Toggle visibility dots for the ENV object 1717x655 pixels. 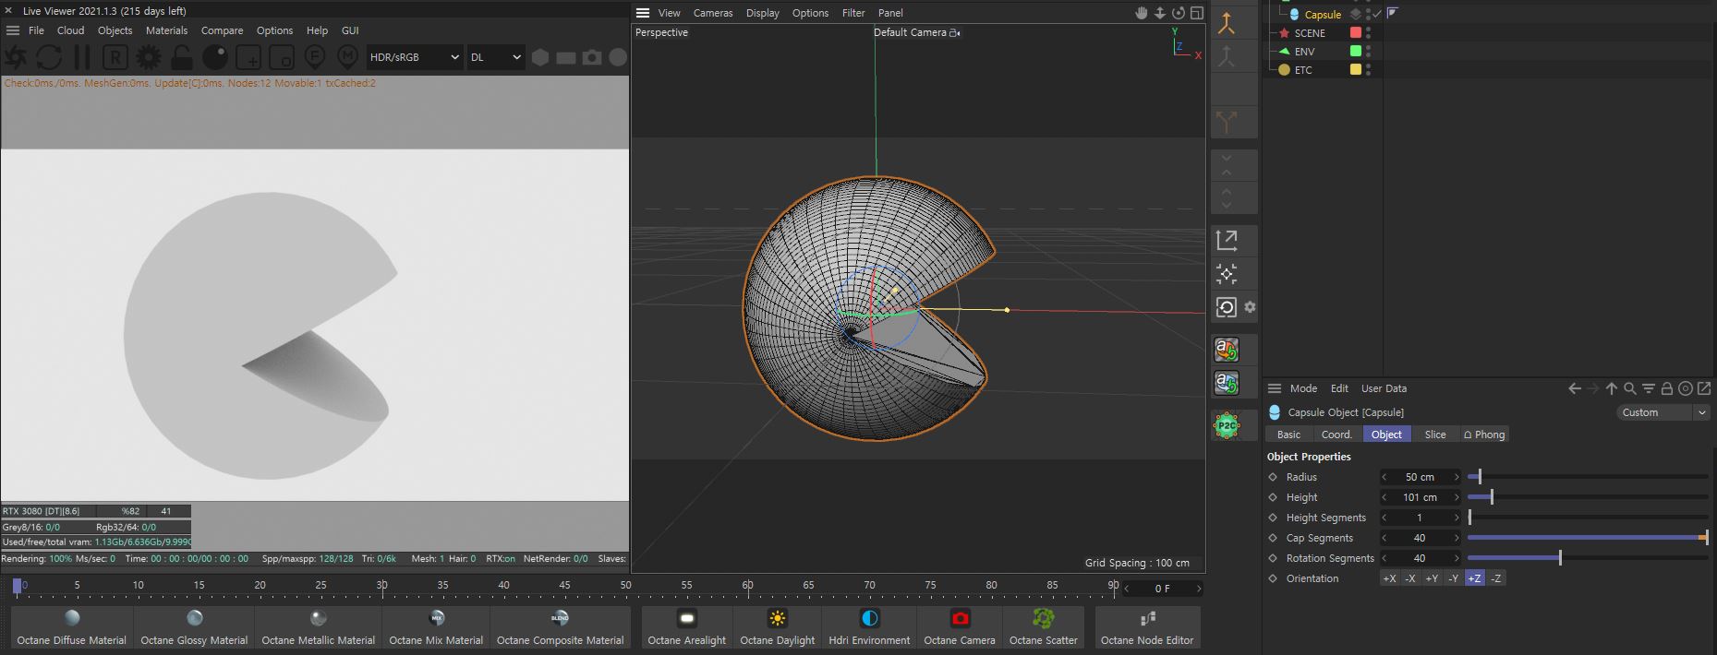[1369, 51]
